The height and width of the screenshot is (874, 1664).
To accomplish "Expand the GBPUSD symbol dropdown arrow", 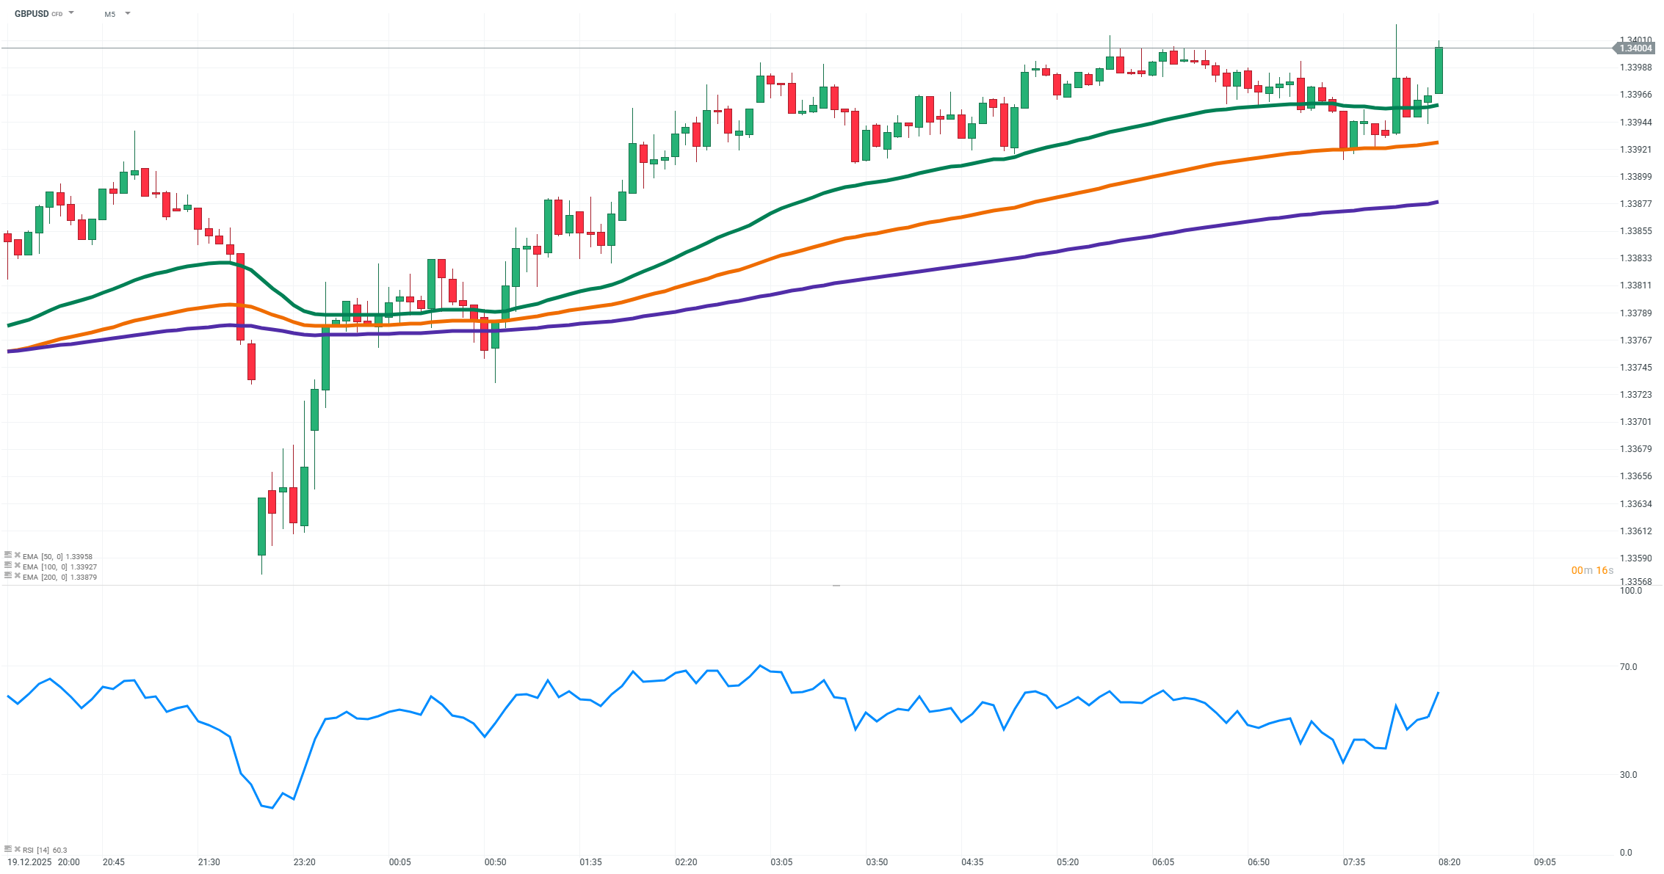I will tap(71, 13).
